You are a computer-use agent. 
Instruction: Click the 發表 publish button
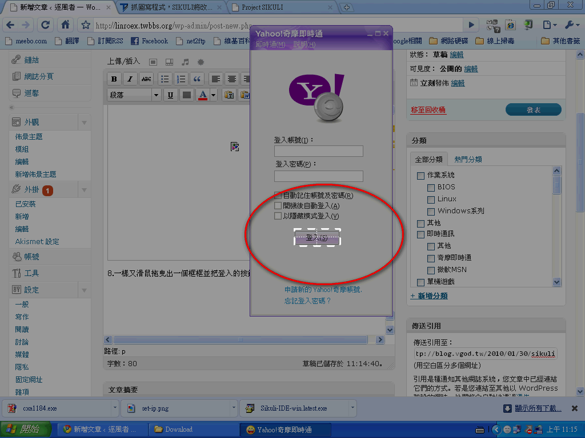pos(533,110)
